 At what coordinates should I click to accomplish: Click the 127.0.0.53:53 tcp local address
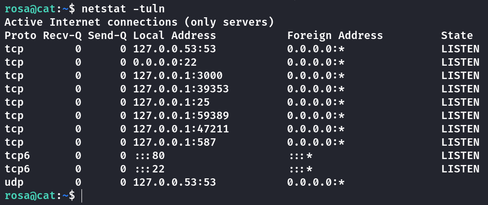[x=174, y=49]
